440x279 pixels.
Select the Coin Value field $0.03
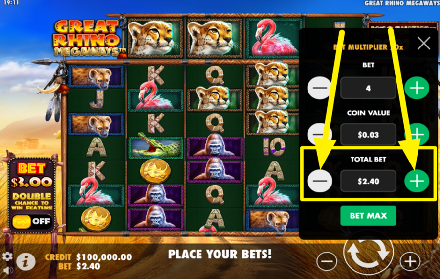[x=368, y=135]
